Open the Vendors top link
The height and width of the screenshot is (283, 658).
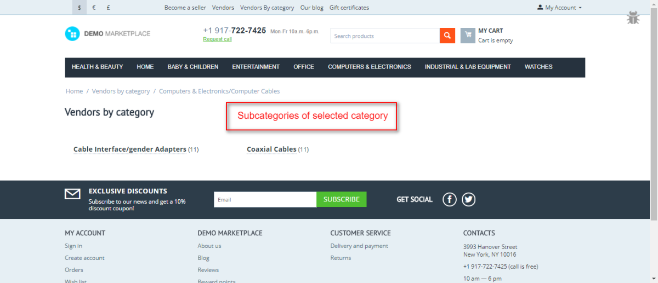(223, 8)
